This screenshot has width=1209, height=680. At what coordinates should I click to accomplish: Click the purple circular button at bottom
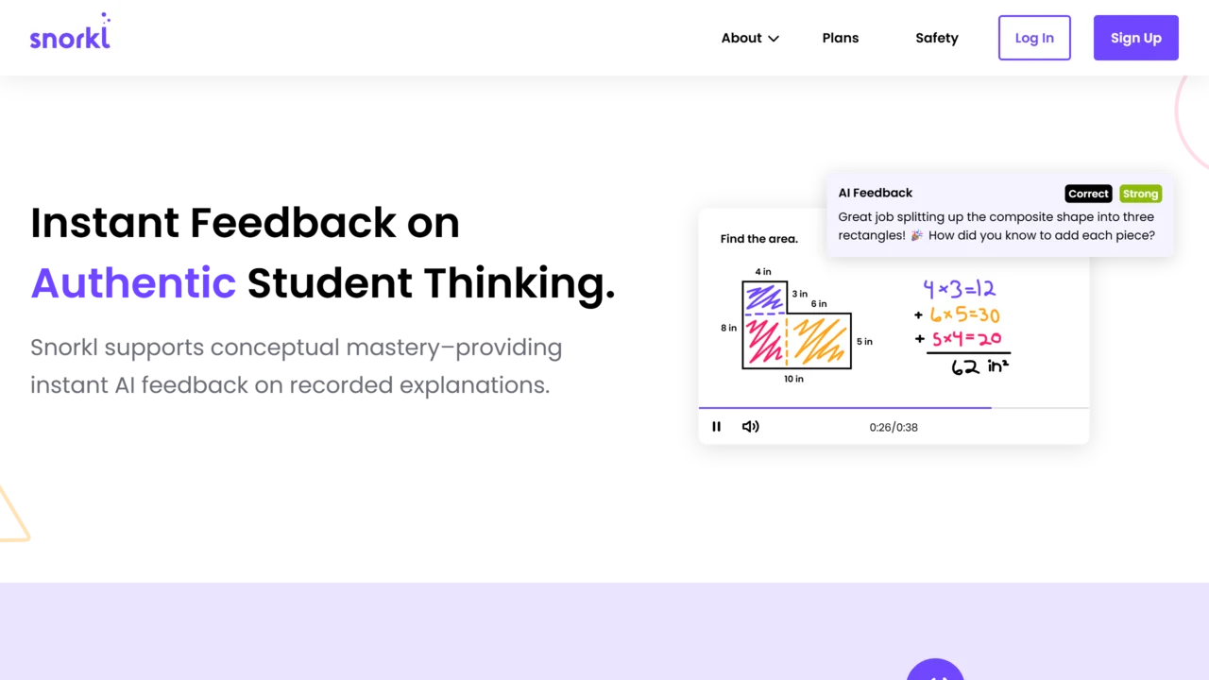[935, 670]
